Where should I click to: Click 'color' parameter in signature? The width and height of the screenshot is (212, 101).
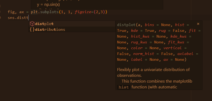(x=137, y=48)
